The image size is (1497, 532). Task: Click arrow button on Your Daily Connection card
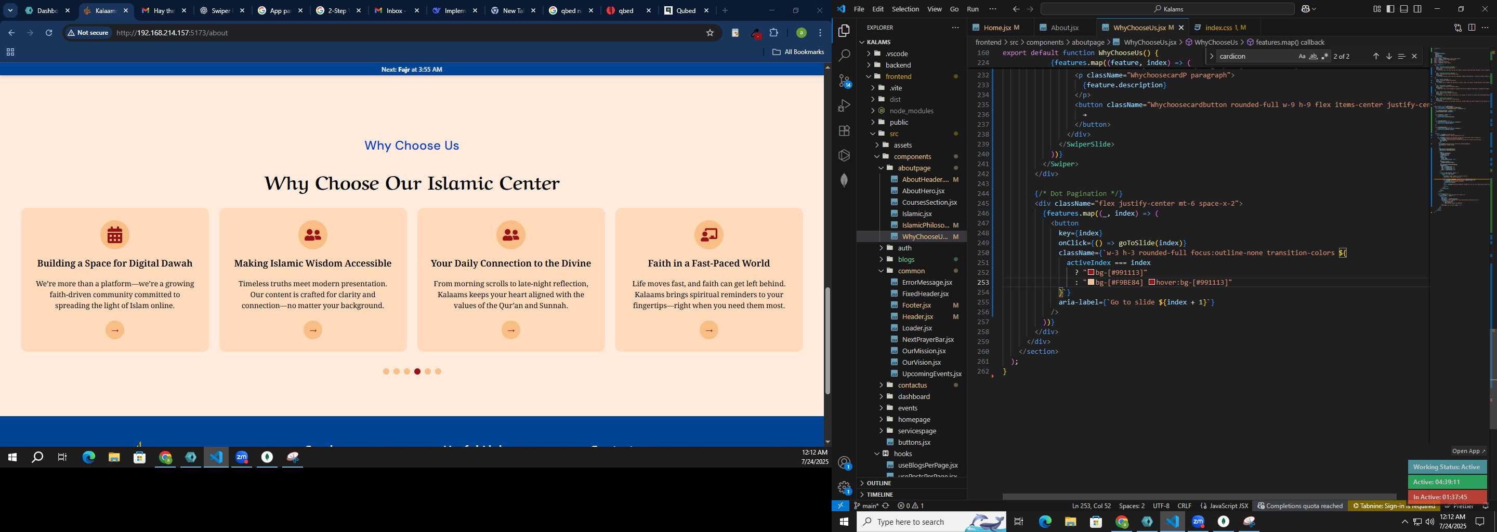tap(511, 330)
